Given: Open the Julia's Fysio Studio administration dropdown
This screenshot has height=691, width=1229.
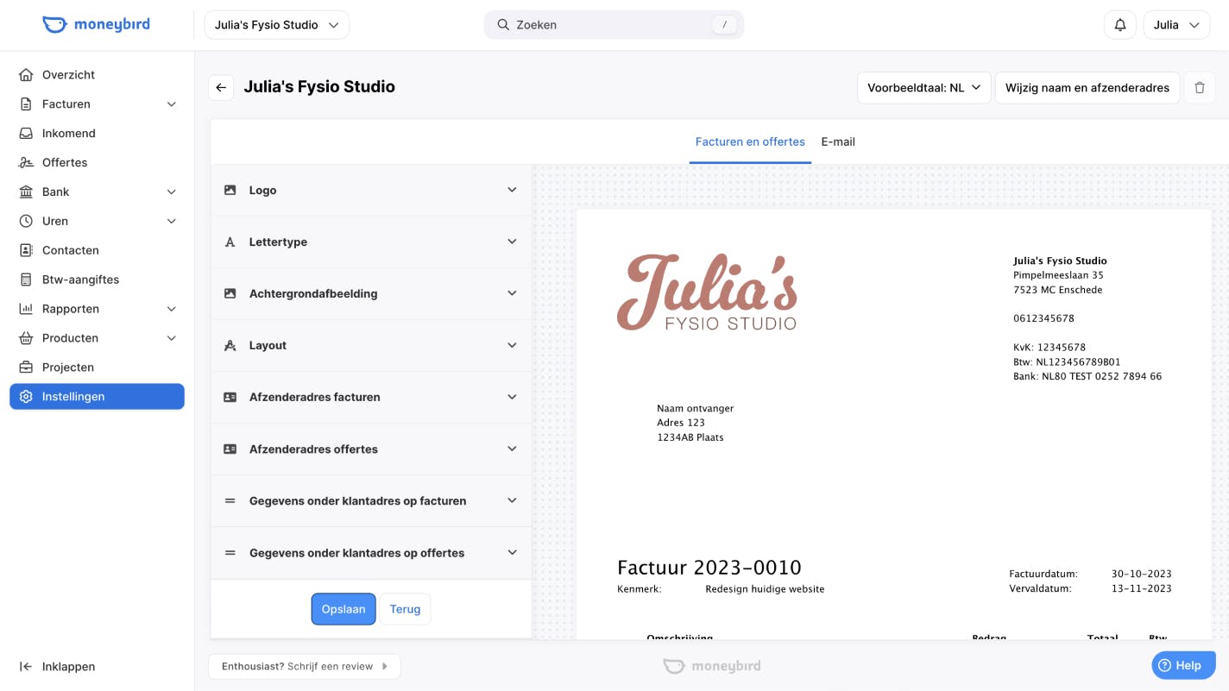Looking at the screenshot, I should (277, 25).
